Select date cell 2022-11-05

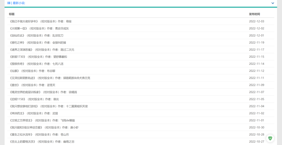tap(257, 99)
